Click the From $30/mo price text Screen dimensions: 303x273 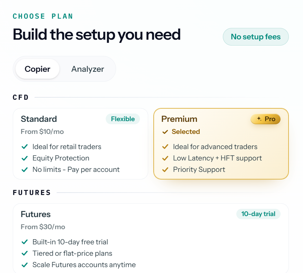tap(43, 227)
